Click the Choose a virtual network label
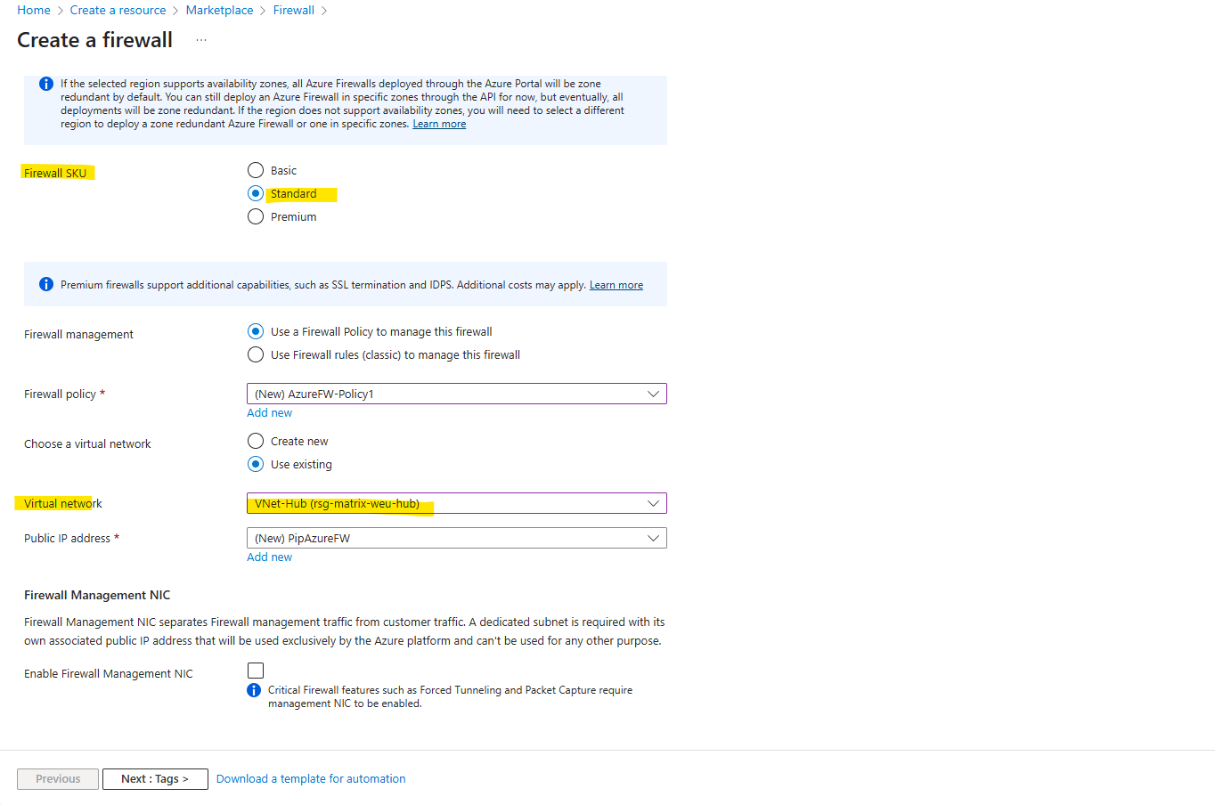Image resolution: width=1215 pixels, height=805 pixels. pos(87,443)
